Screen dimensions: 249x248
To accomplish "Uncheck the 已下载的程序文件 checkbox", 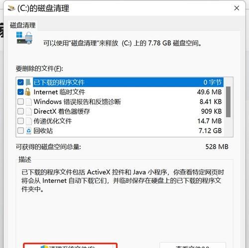I will [x=20, y=83].
